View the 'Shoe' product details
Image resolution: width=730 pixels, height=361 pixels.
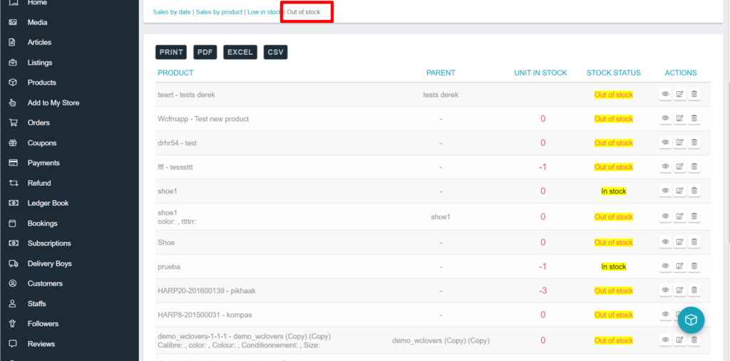point(665,242)
